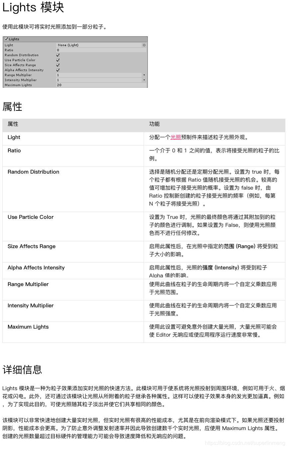The width and height of the screenshot is (288, 449).
Task: Click Use Particle Color label in inspector
Action: [20, 60]
